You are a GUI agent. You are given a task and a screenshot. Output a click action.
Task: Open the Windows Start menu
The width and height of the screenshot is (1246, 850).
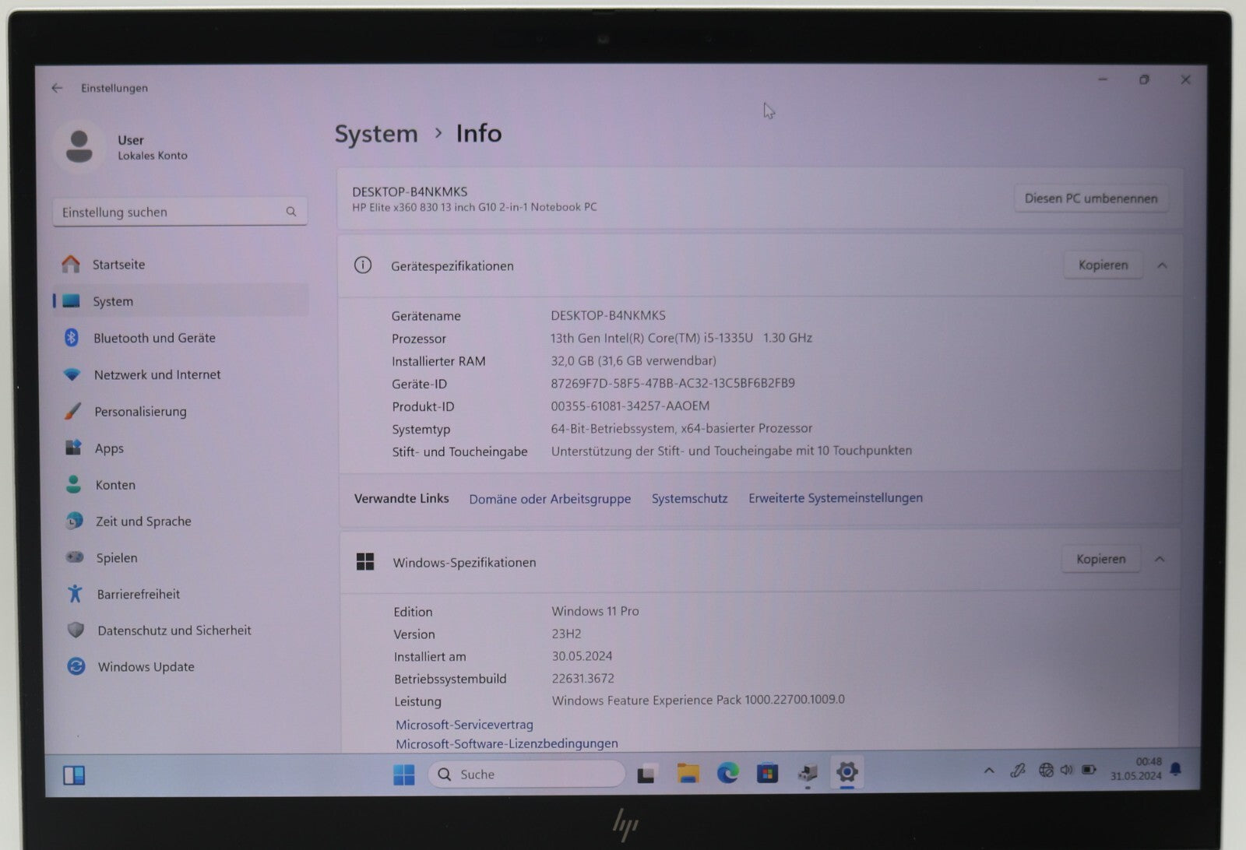[404, 774]
